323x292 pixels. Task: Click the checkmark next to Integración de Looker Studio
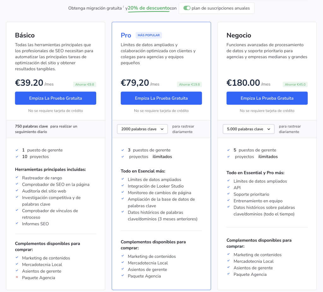pyautogui.click(x=122, y=186)
